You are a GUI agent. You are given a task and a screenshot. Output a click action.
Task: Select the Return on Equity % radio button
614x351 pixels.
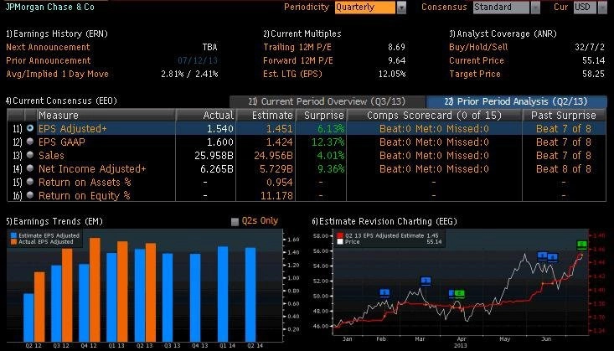(30, 194)
